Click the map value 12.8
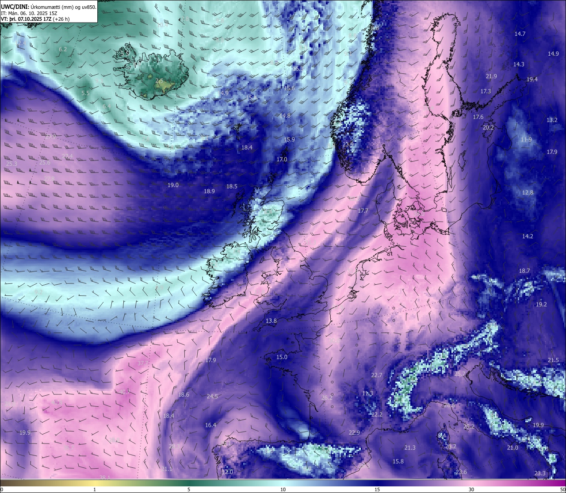Image resolution: width=566 pixels, height=493 pixels. (x=528, y=192)
